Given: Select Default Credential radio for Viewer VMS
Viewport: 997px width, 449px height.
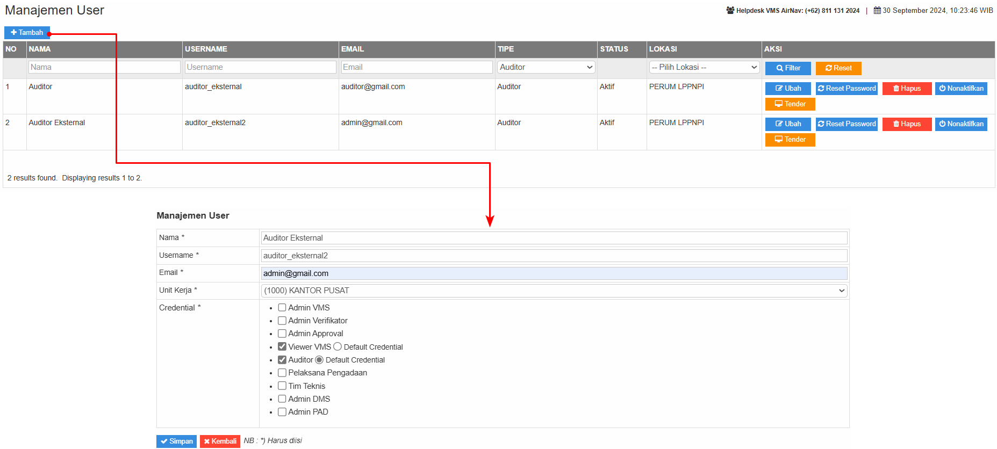Looking at the screenshot, I should [338, 347].
